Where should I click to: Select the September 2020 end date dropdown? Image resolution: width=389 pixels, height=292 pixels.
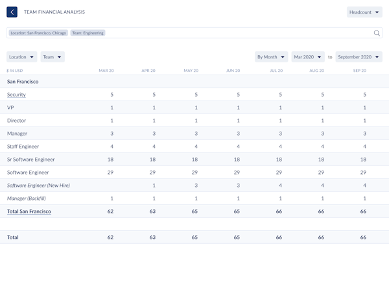click(x=359, y=57)
